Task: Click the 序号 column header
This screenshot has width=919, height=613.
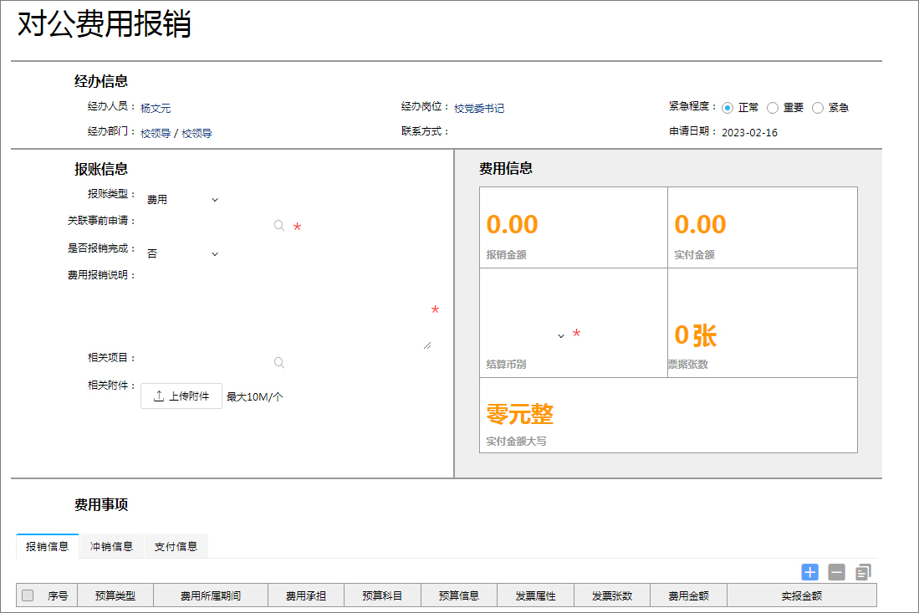Action: click(58, 595)
